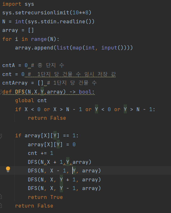Click the 'cnt += 1' line
The image size is (171, 213).
point(41,153)
